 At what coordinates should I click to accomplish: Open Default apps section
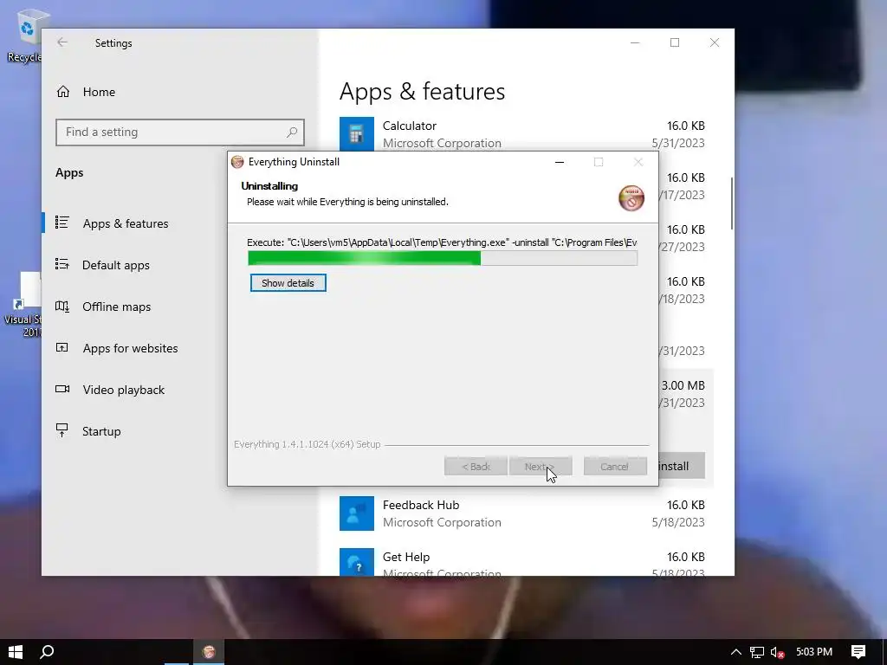point(115,265)
